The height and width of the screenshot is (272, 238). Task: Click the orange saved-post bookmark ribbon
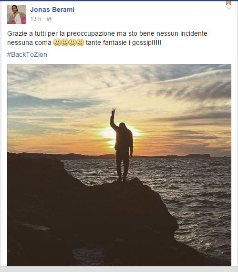pyautogui.click(x=228, y=2)
